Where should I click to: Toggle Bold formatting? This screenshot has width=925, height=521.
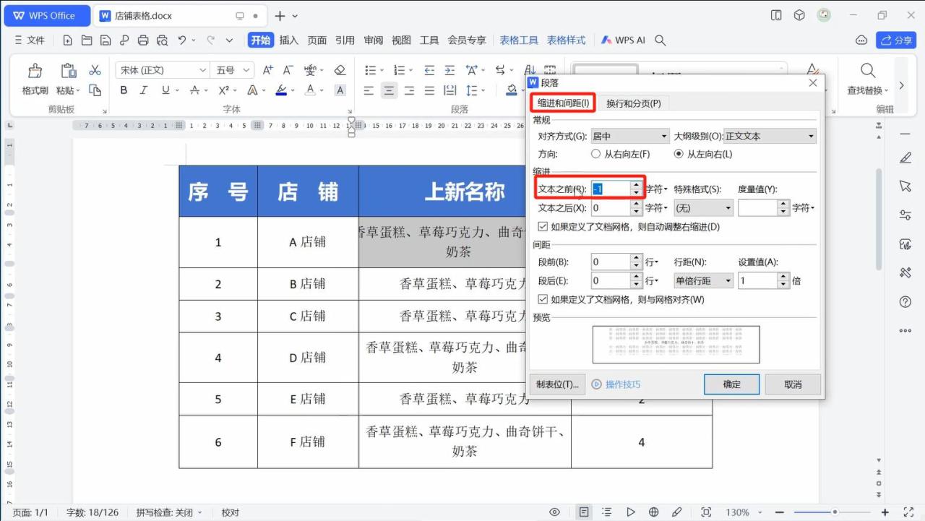tap(124, 90)
